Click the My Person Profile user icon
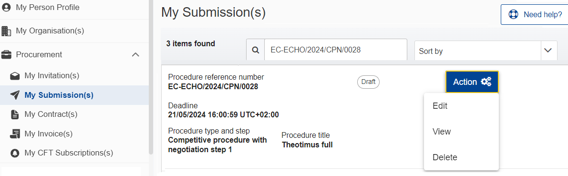 coord(7,7)
